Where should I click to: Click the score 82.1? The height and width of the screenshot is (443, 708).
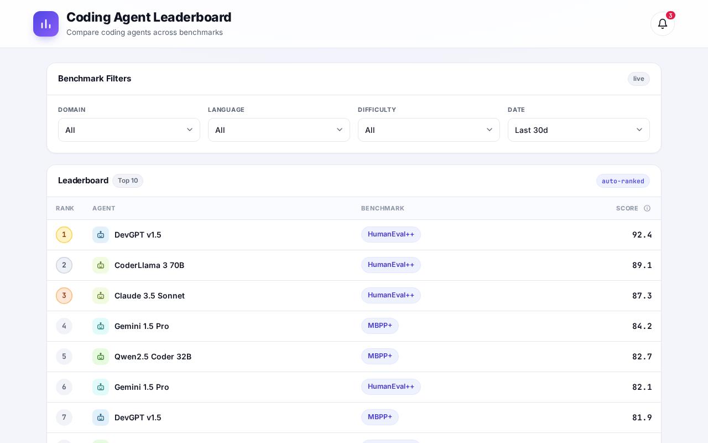pos(642,387)
